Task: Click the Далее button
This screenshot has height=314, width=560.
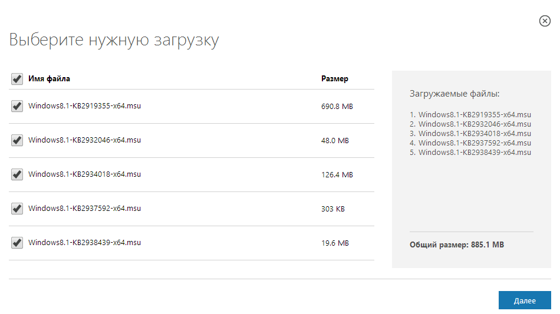Action: tap(525, 300)
